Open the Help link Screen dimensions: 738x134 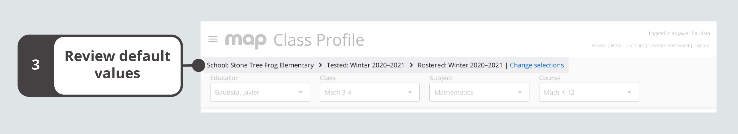616,45
